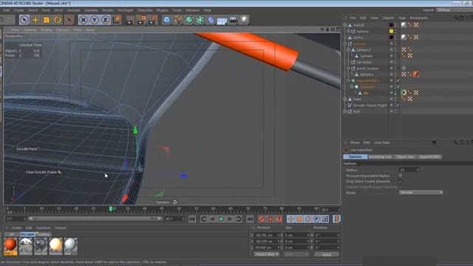Toggle the Z axis lock

105,20
